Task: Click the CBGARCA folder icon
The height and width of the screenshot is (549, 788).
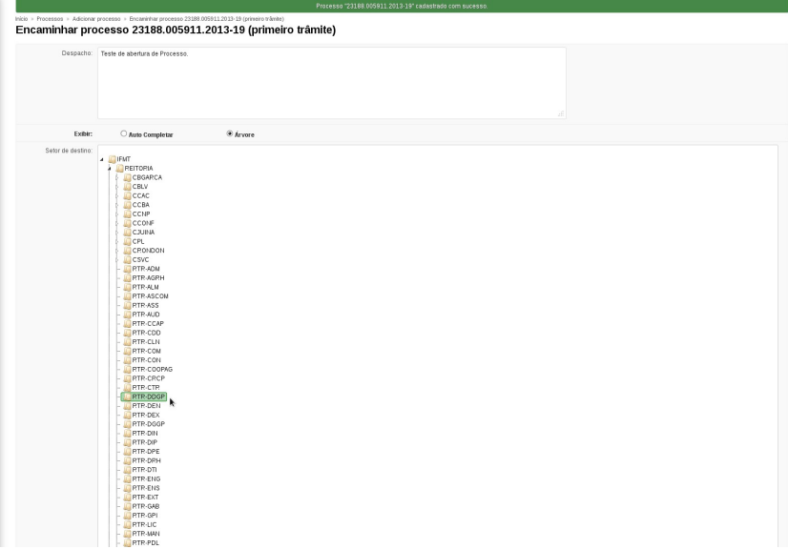Action: click(128, 177)
